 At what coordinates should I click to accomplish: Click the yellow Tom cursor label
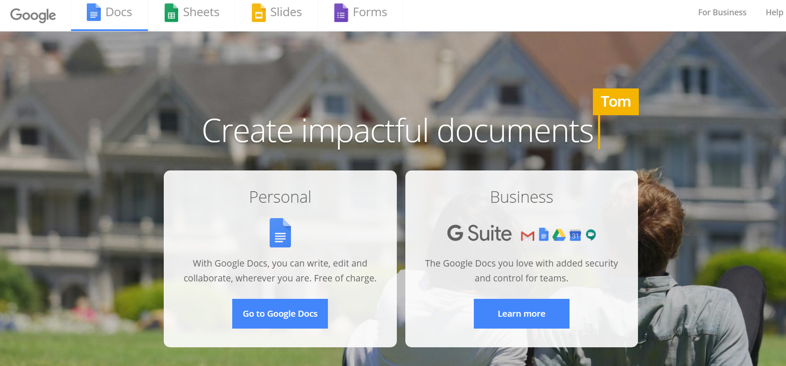[616, 102]
